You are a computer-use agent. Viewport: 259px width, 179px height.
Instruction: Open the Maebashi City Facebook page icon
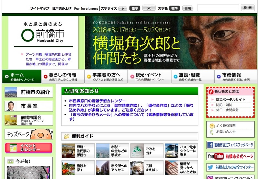pos(210,145)
